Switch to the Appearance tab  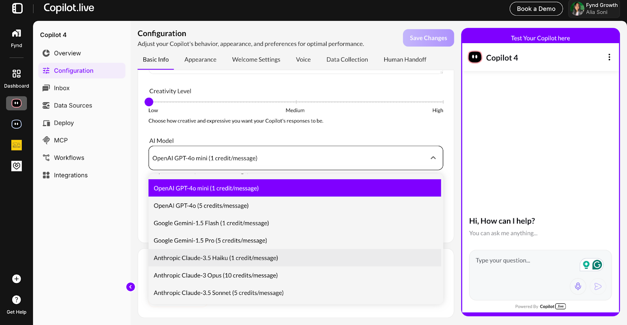click(x=200, y=60)
